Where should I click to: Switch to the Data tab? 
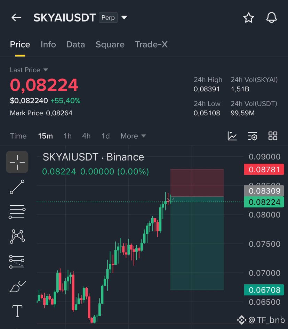click(75, 44)
